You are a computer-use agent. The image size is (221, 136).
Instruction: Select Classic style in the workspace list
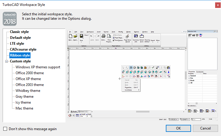[x=19, y=32]
